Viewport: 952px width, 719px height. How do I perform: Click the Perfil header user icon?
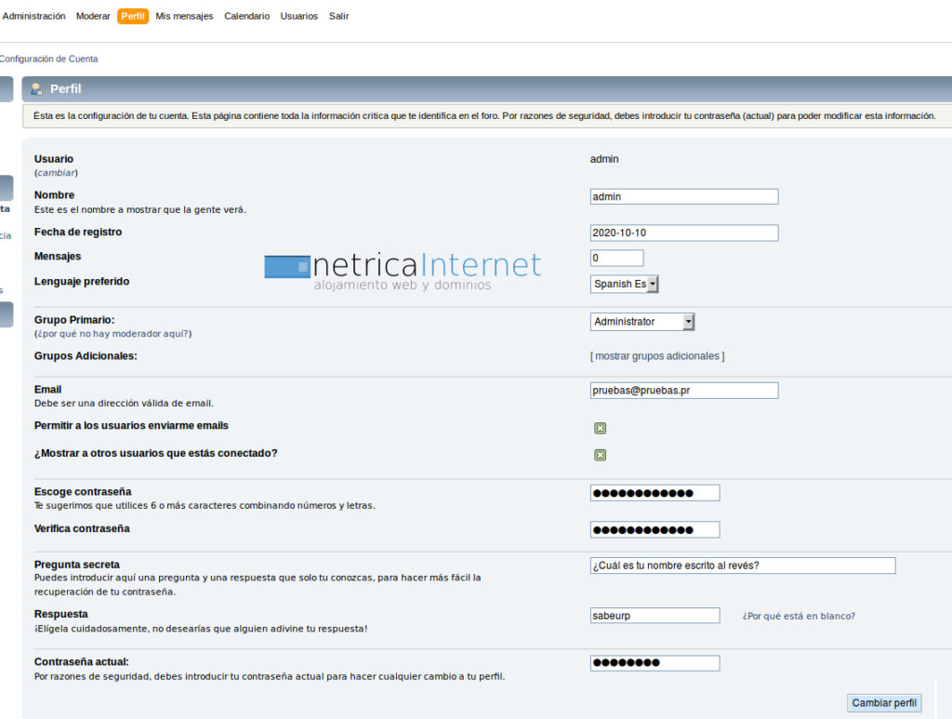point(36,89)
